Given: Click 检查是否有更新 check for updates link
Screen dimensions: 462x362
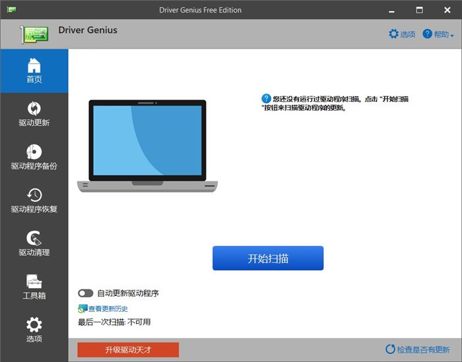Looking at the screenshot, I should 422,350.
